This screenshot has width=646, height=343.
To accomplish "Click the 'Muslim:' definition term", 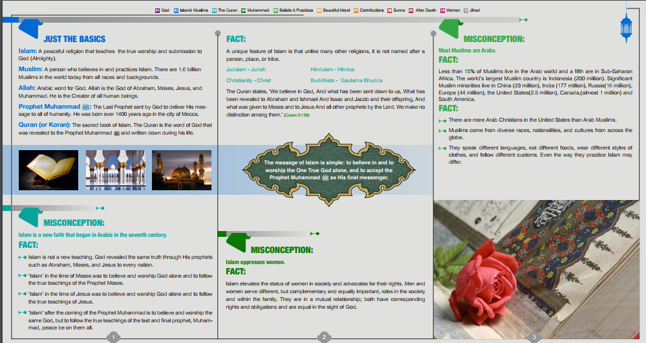I will tap(30, 69).
